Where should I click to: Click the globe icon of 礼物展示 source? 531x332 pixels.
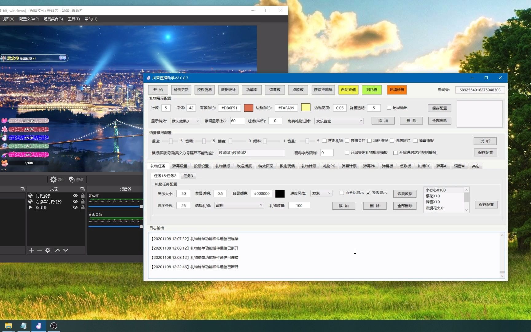tap(30, 196)
